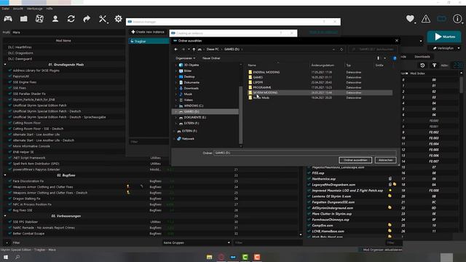The height and width of the screenshot is (262, 466).
Task: Click Neuer Ordner in folder dialog
Action: [211, 58]
